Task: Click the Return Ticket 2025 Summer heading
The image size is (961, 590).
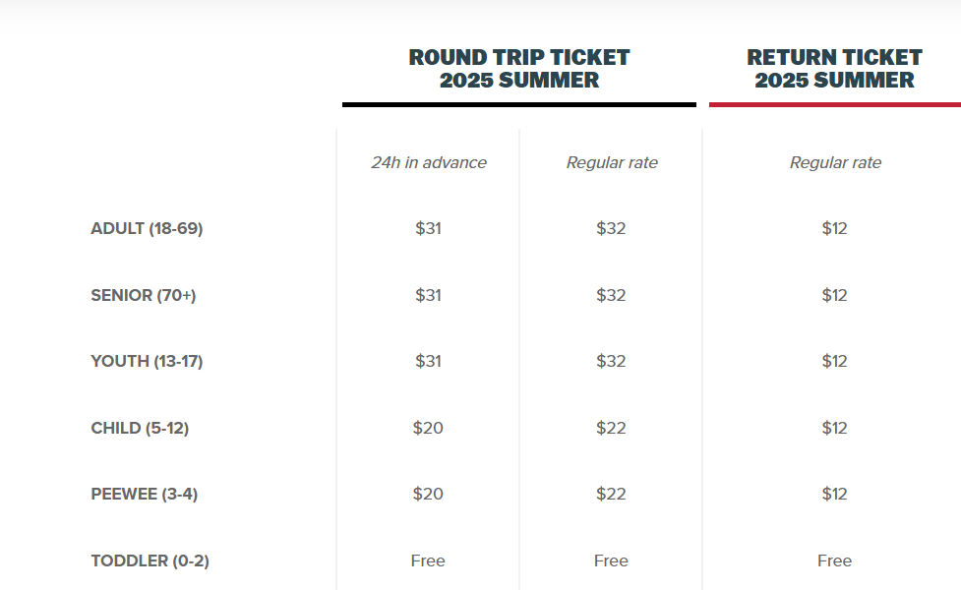Action: (x=834, y=69)
